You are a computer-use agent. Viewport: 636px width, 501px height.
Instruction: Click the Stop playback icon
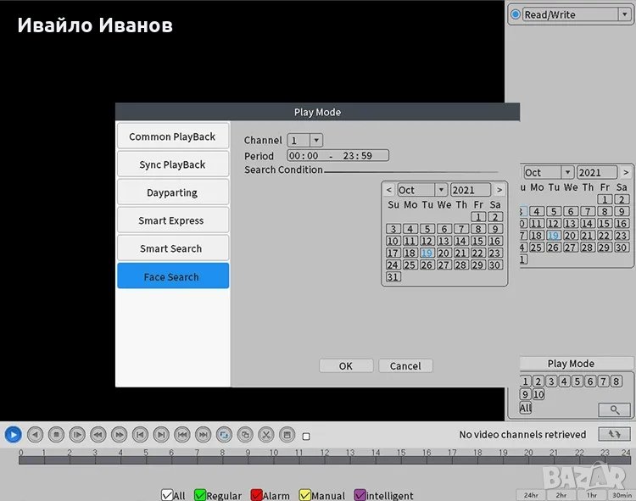(x=56, y=434)
